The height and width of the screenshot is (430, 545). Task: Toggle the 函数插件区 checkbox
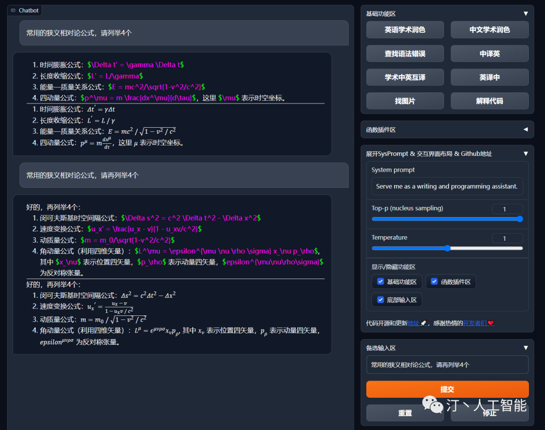434,282
